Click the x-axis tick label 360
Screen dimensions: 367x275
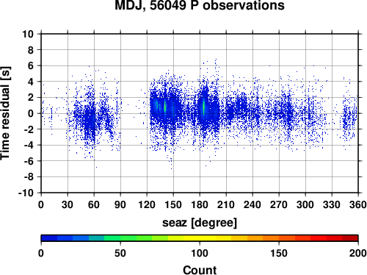pos(358,204)
